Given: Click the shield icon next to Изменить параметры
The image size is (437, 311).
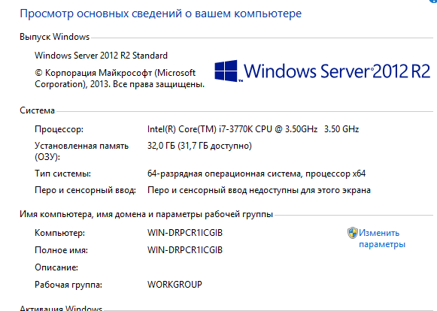Looking at the screenshot, I should tap(352, 233).
